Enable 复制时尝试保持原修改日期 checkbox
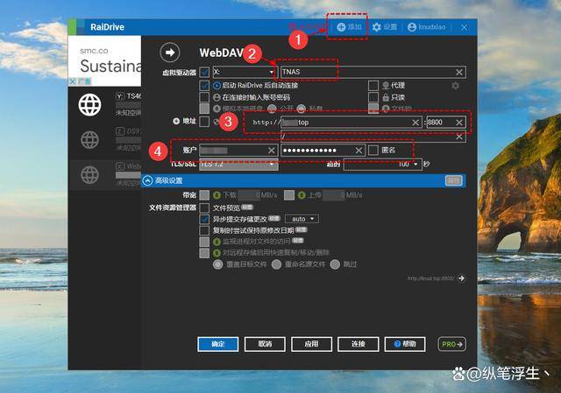Image resolution: width=561 pixels, height=393 pixels. coord(204,230)
